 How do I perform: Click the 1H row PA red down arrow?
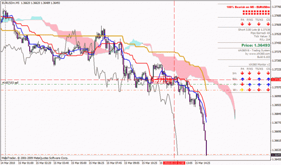tap(242, 73)
